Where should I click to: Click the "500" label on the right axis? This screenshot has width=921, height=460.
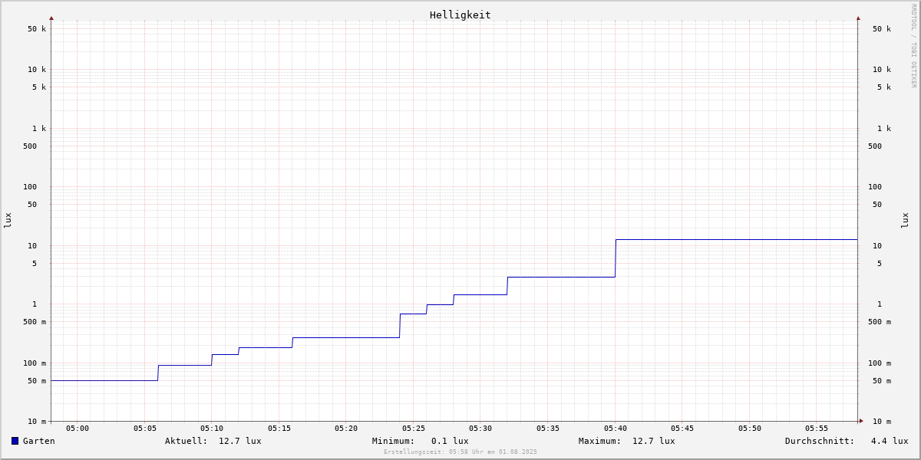(x=875, y=146)
